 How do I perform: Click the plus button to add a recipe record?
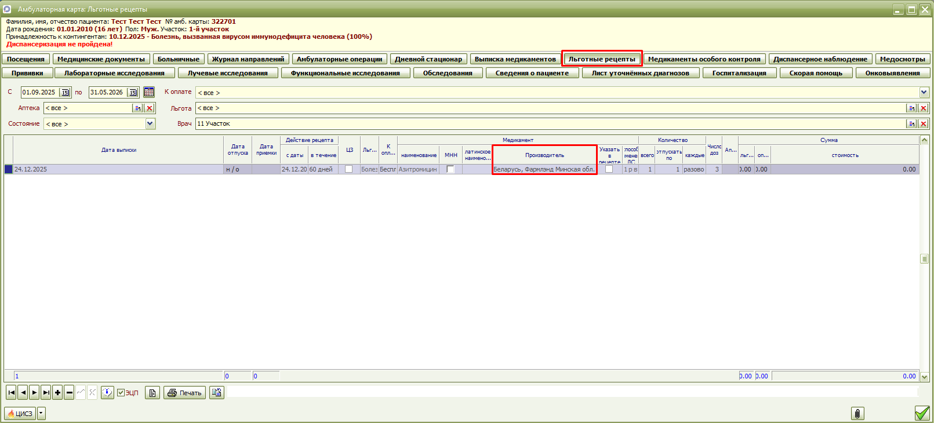point(57,393)
